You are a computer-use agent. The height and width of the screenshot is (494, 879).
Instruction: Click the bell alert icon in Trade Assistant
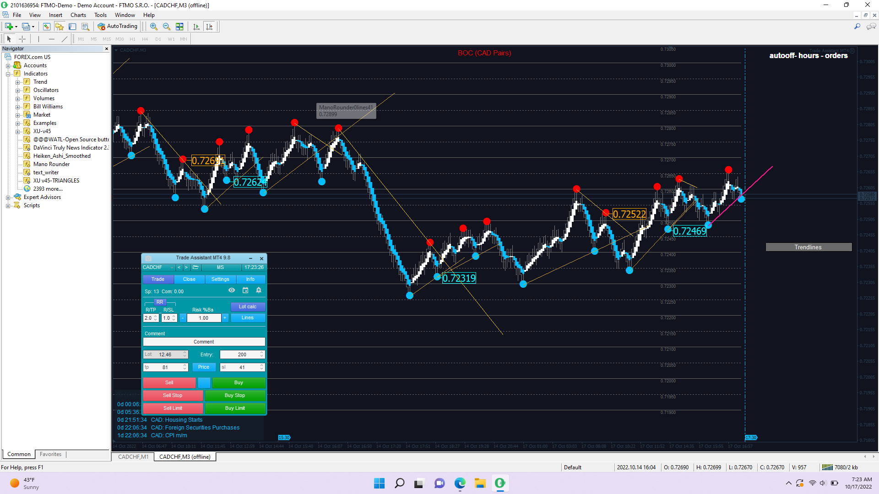coord(259,290)
